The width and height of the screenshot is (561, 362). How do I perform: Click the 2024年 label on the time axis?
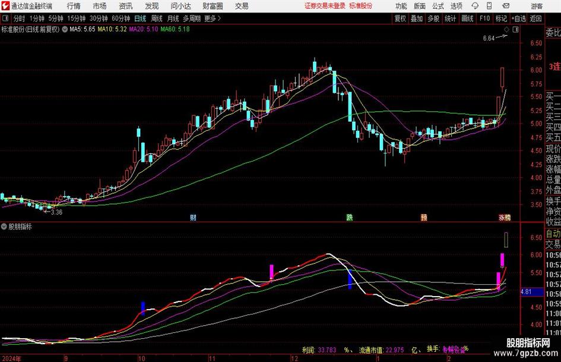(11, 358)
